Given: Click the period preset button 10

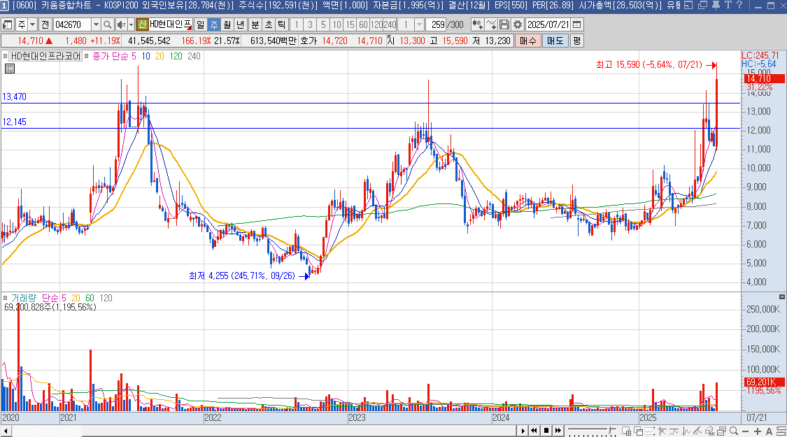Looking at the screenshot, I should [x=336, y=24].
